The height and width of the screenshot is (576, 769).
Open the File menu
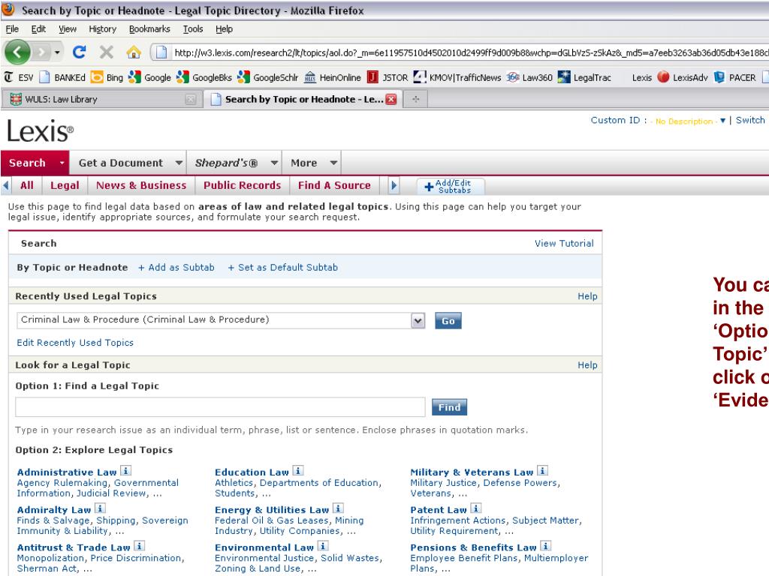click(x=12, y=29)
